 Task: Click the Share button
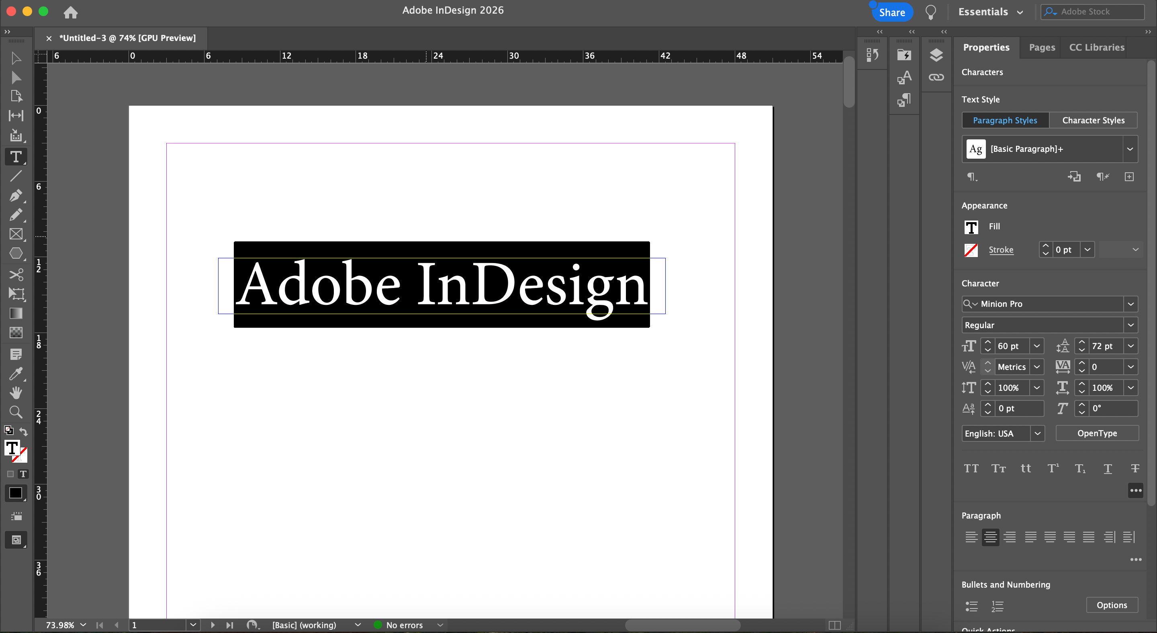pyautogui.click(x=891, y=12)
